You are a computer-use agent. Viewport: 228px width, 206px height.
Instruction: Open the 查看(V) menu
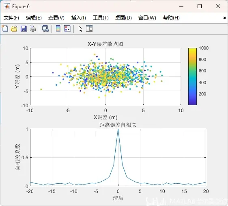pyautogui.click(x=56, y=18)
